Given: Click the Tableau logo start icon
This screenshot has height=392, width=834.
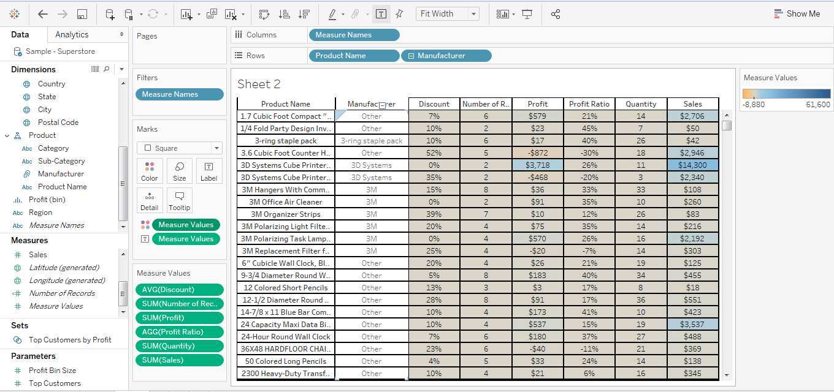Looking at the screenshot, I should pyautogui.click(x=14, y=13).
